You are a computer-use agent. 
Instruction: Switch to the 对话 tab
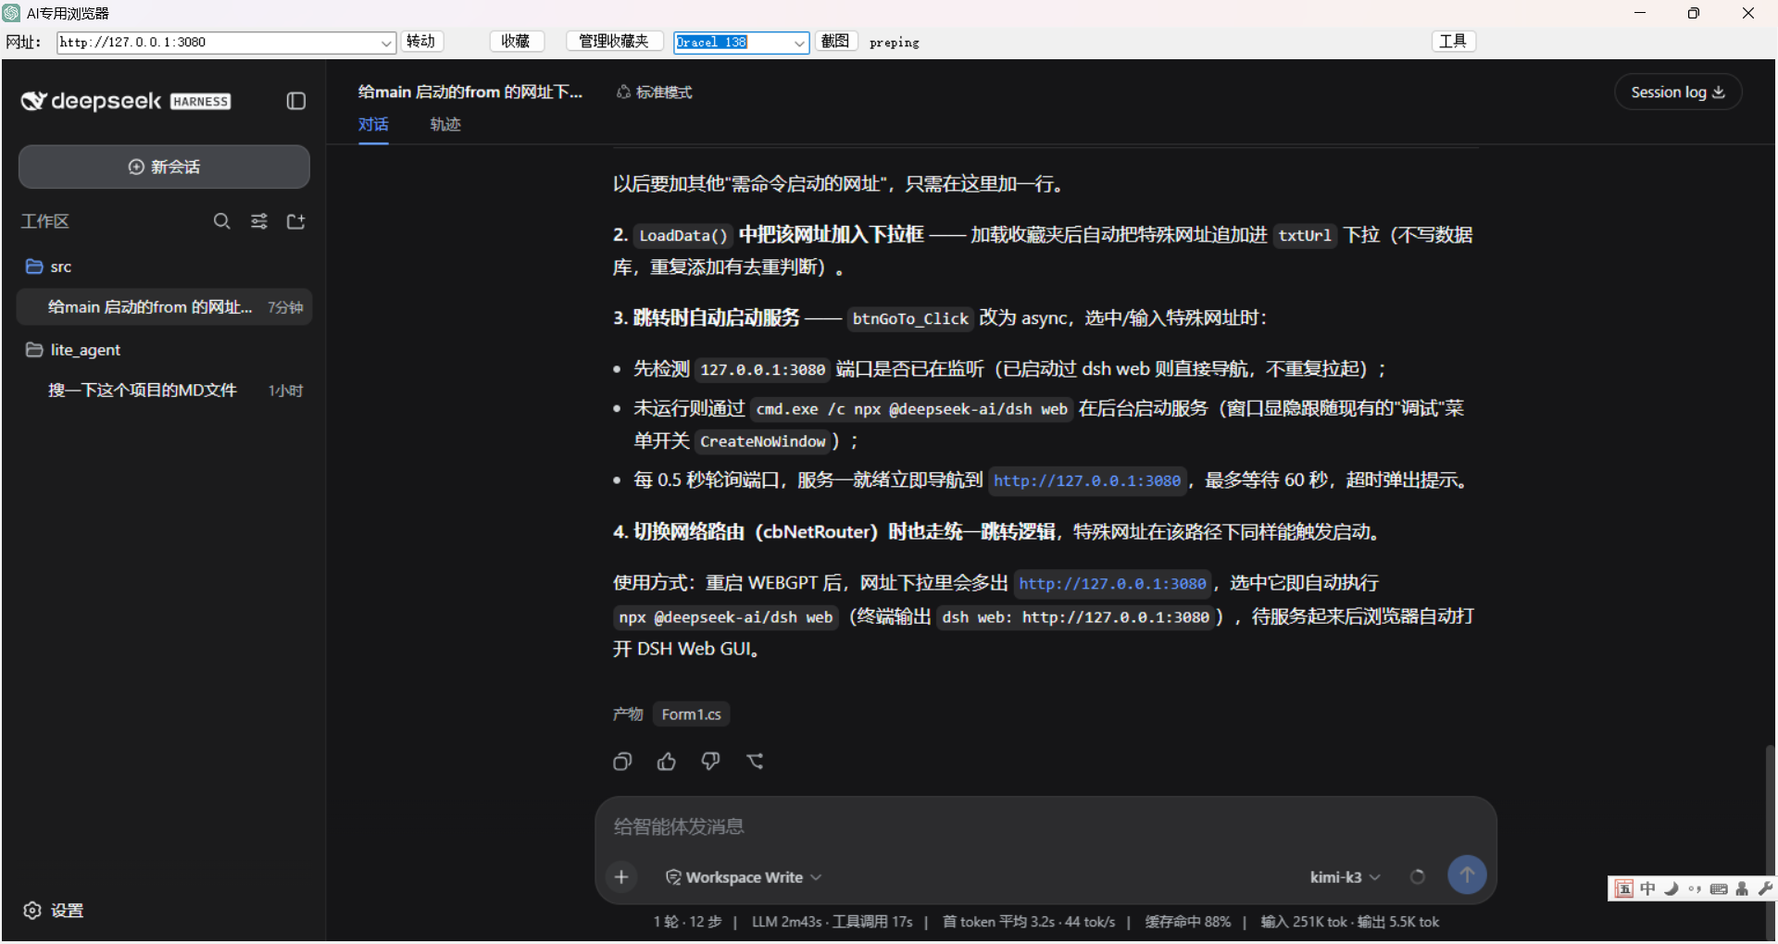point(373,125)
